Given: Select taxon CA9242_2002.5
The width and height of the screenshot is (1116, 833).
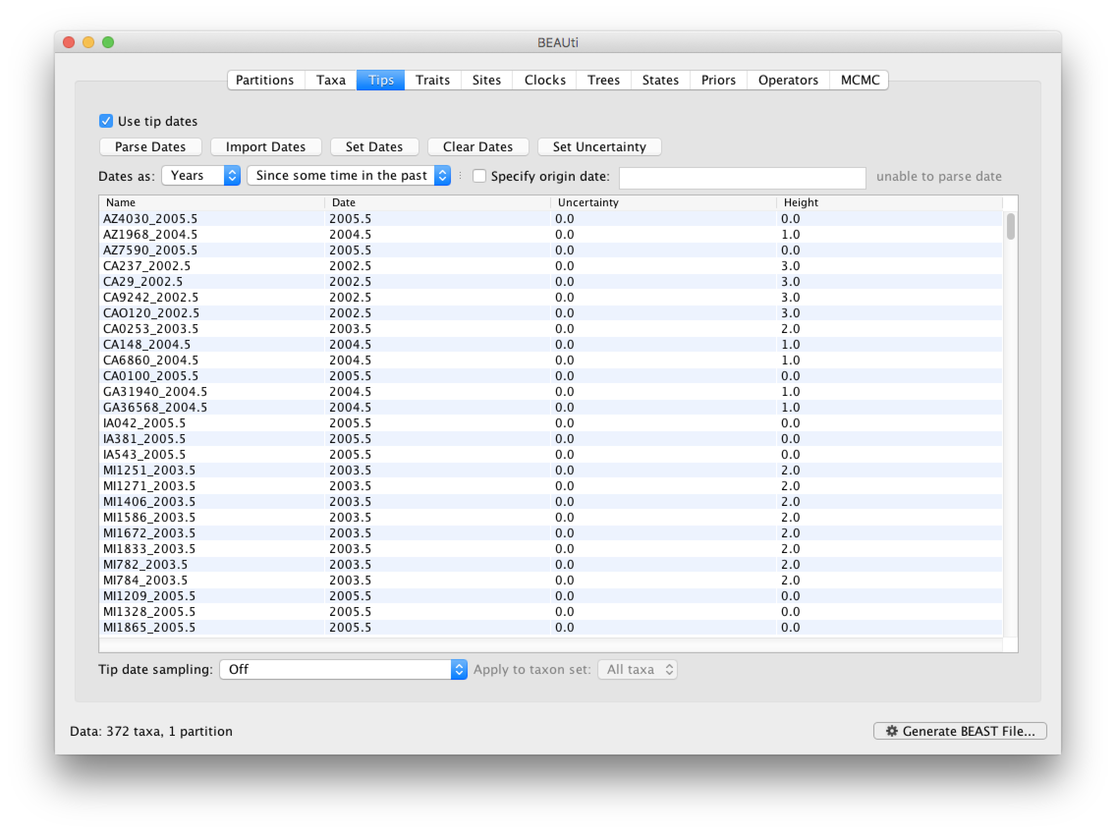Looking at the screenshot, I should click(151, 297).
